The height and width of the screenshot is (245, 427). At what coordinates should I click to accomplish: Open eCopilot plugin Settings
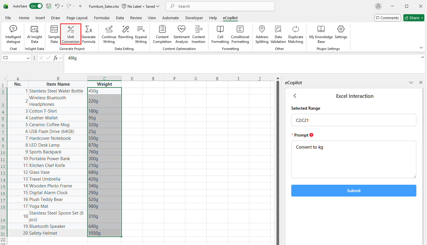tap(341, 33)
